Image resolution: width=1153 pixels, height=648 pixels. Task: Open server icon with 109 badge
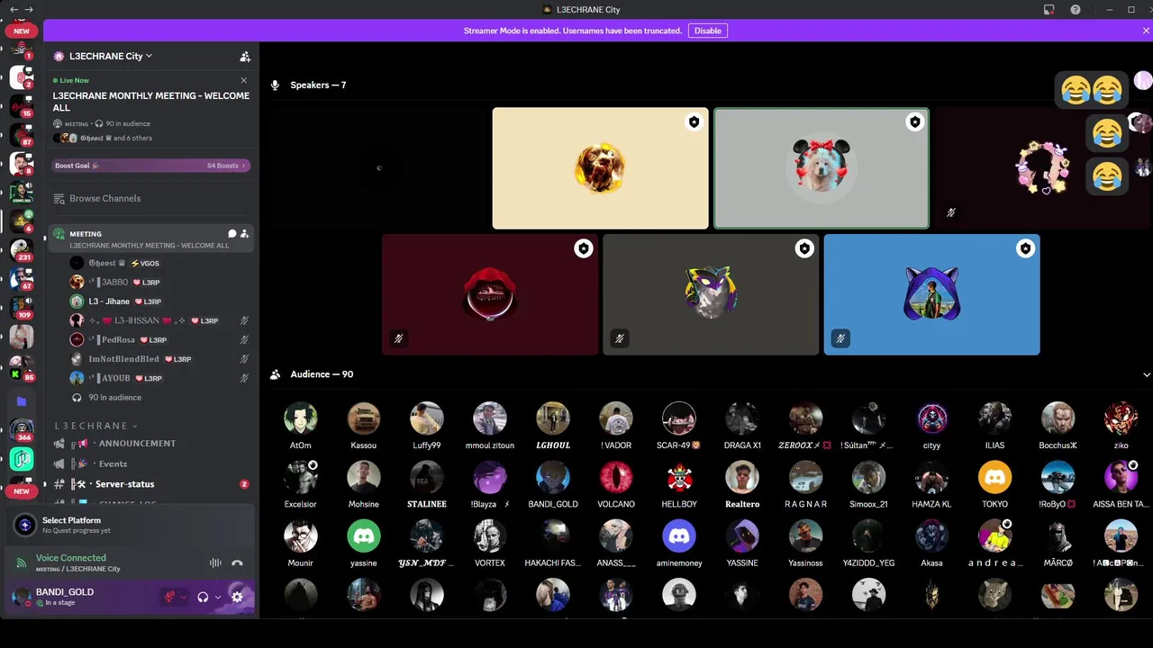[22, 307]
